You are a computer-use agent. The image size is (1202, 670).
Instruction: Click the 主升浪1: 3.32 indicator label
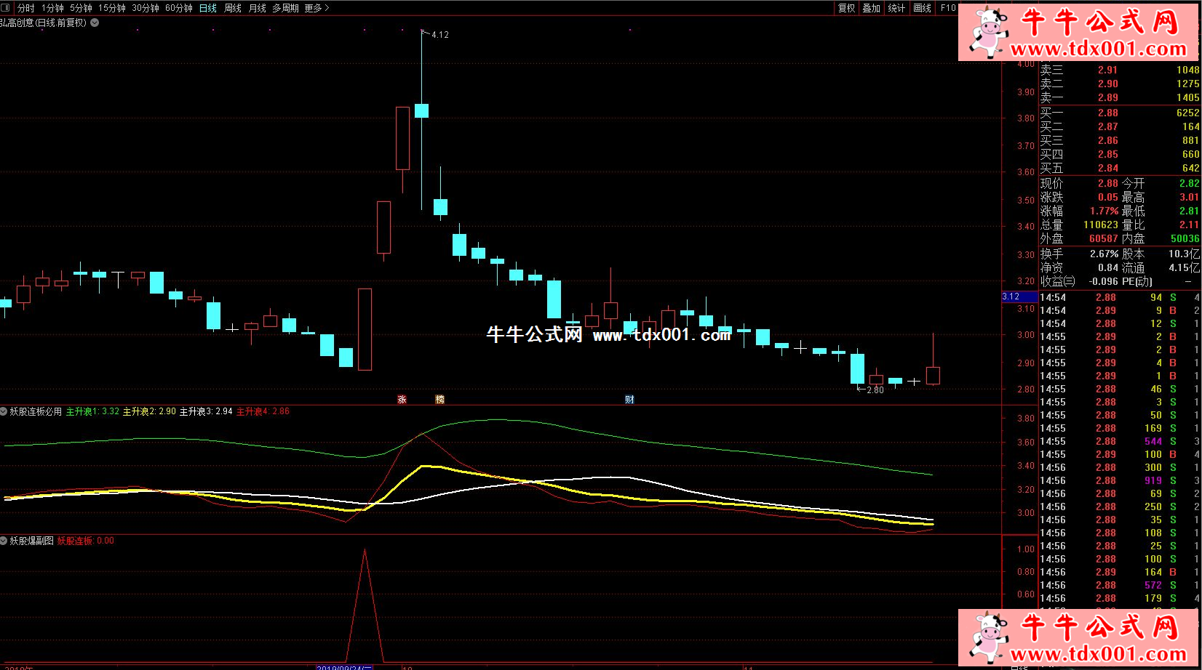click(x=92, y=411)
